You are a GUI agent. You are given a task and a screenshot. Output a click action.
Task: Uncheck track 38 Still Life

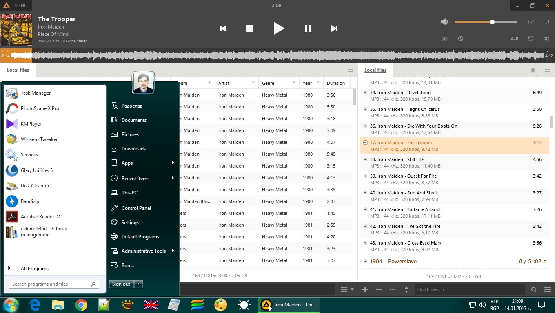click(366, 159)
